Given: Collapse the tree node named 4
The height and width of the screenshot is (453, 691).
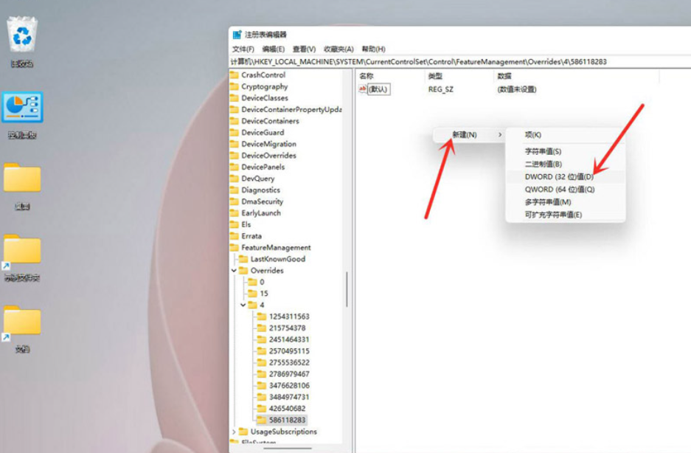Looking at the screenshot, I should 243,305.
